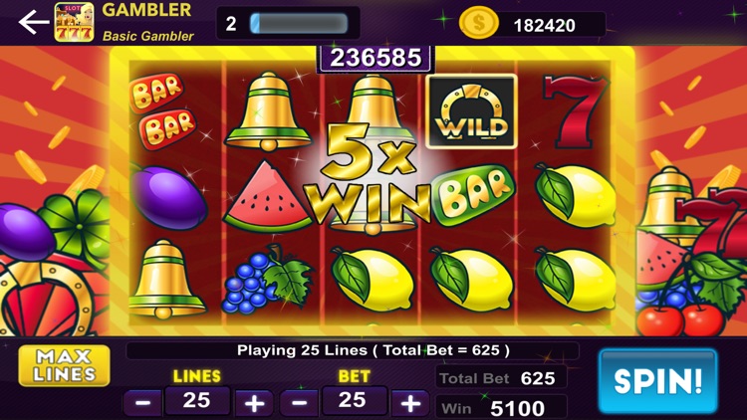Click the back arrow icon
This screenshot has height=420, width=747.
click(x=33, y=22)
